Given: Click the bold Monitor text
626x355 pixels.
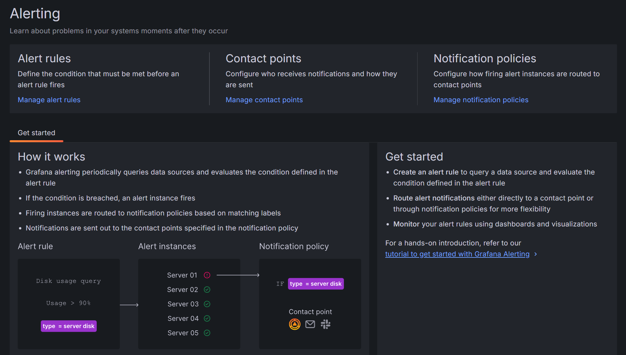Looking at the screenshot, I should coord(406,224).
